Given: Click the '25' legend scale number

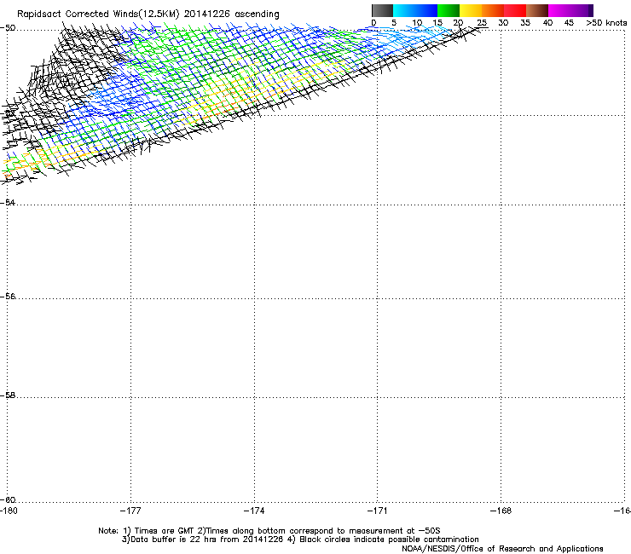Looking at the screenshot, I should 482,23.
